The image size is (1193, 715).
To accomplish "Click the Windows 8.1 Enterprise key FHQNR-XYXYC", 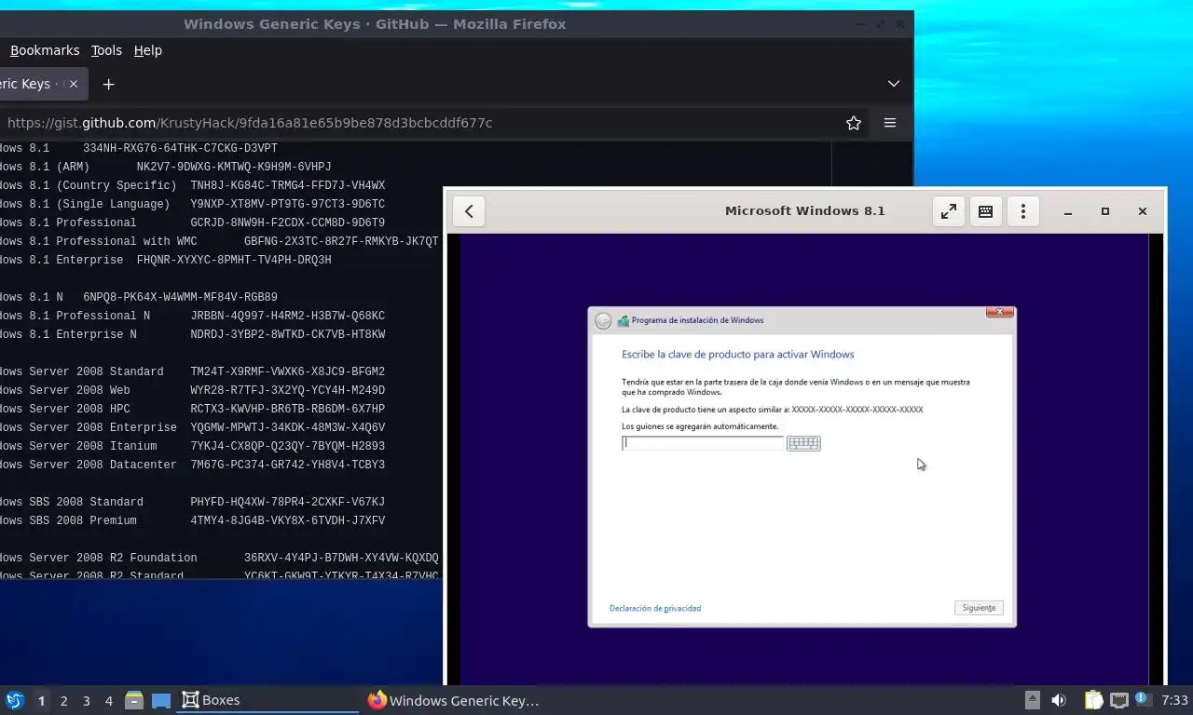I will (234, 260).
